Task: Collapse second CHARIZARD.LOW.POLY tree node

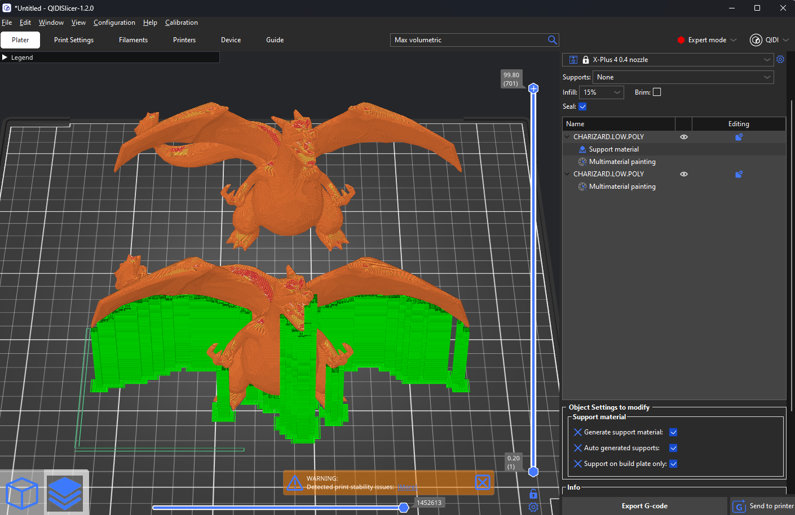Action: 567,174
